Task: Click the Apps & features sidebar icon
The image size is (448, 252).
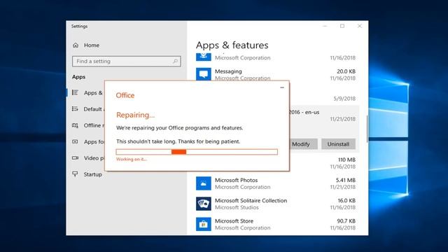Action: (x=75, y=92)
